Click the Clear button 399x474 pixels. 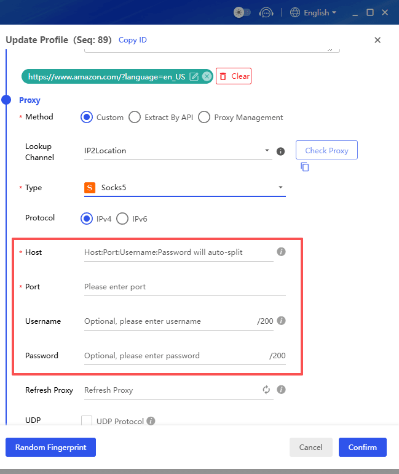[x=234, y=76]
